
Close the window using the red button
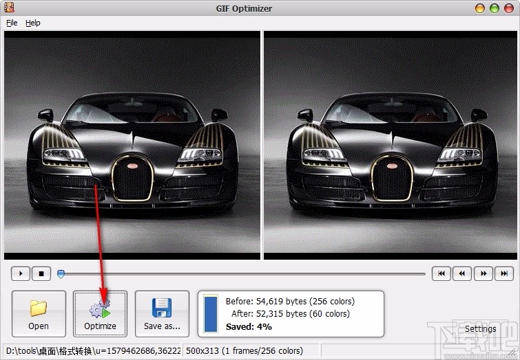pyautogui.click(x=509, y=8)
